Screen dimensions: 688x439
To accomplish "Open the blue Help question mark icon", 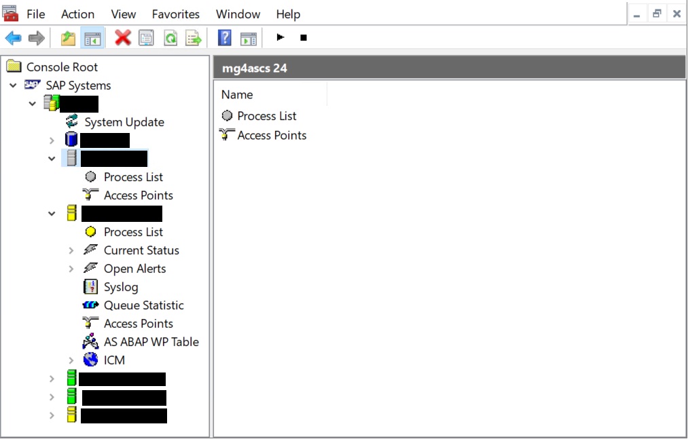I will coord(225,38).
